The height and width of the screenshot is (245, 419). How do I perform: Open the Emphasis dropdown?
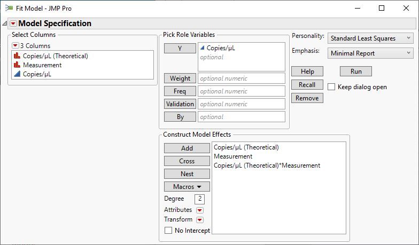tap(370, 53)
